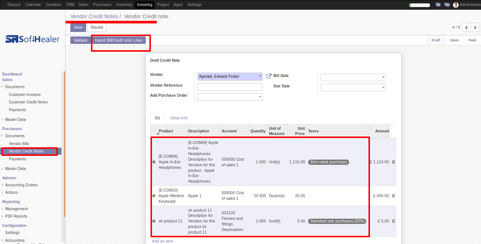Viewport: 481px width, 244px height.
Task: Expand Management under Reporting
Action: click(16, 209)
